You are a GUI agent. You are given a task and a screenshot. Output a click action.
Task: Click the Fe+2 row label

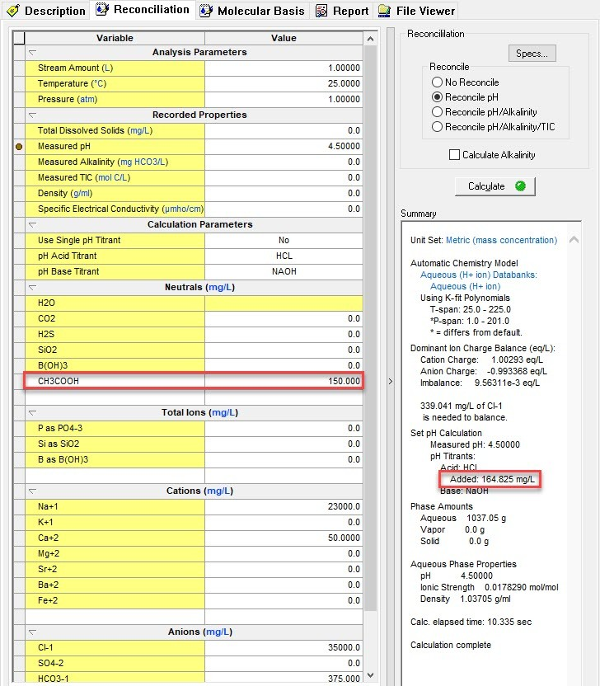pyautogui.click(x=115, y=601)
